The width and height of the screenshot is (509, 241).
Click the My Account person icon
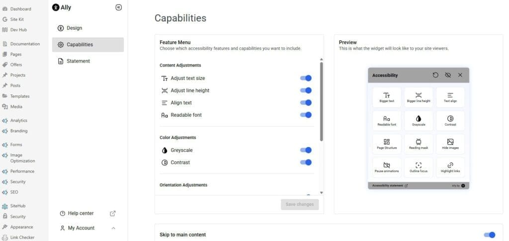click(63, 228)
